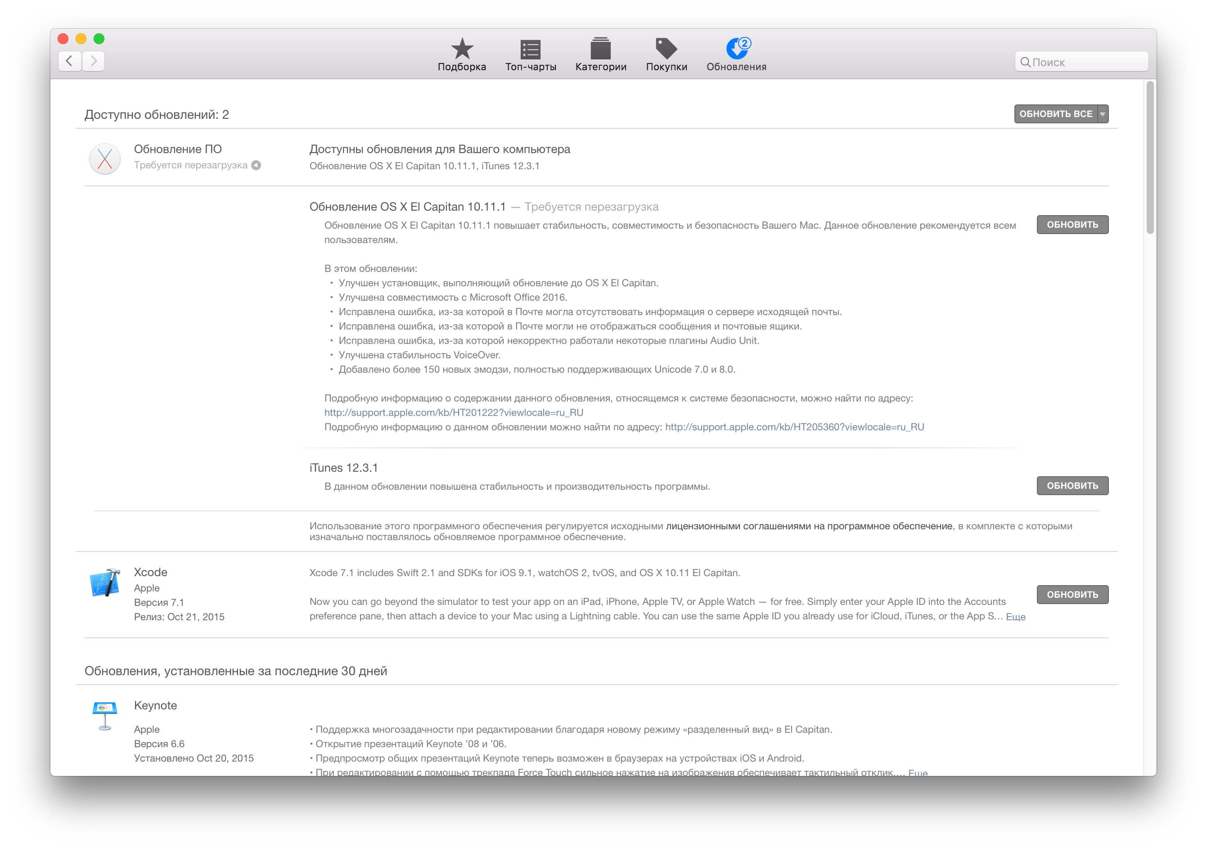Click 'Обновление OS X El Capitan 10.11.1' heading
This screenshot has height=848, width=1207.
click(407, 206)
